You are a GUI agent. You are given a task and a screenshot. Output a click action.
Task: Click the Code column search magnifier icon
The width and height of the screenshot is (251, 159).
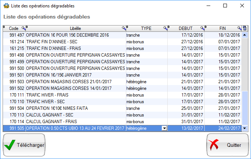pos(23,28)
